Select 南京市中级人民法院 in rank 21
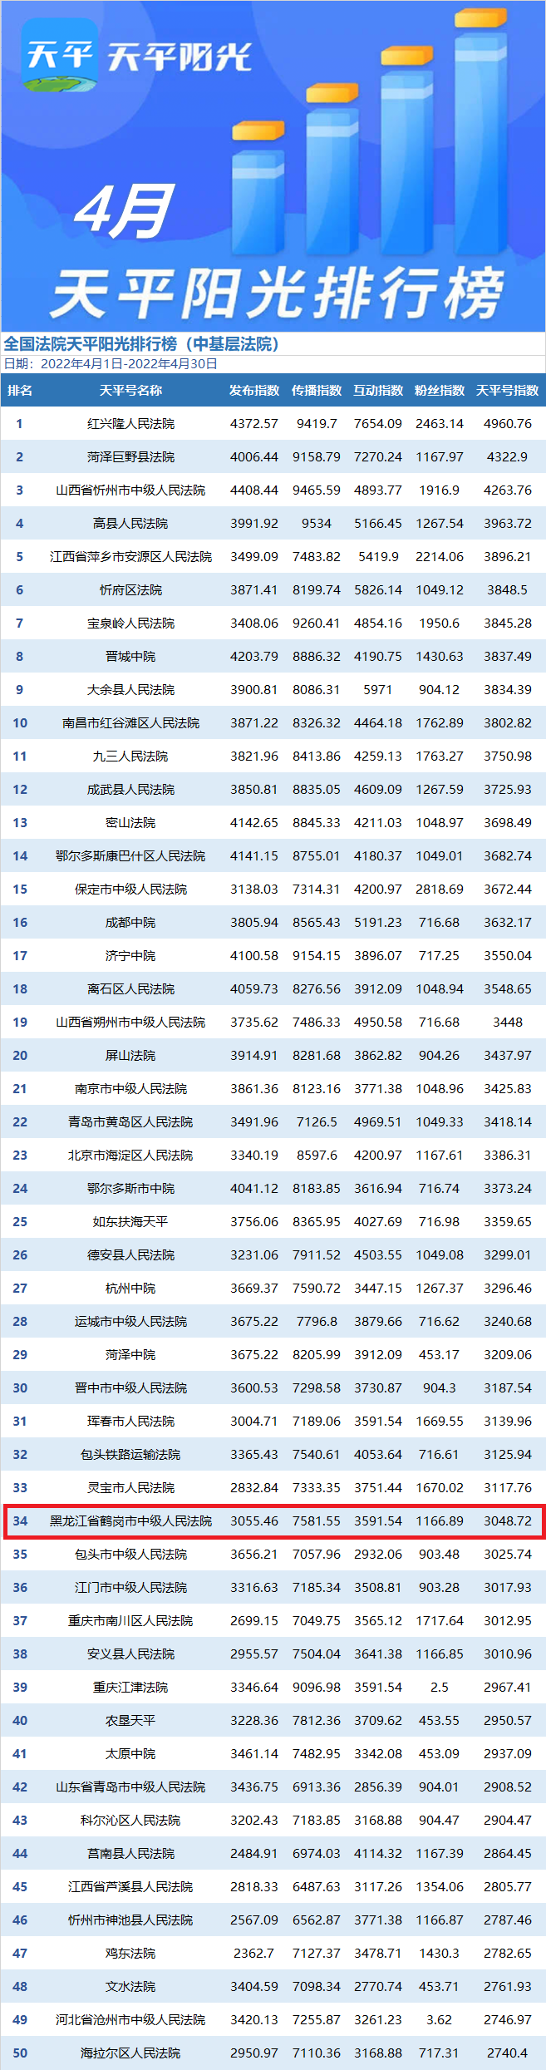 click(x=130, y=1088)
